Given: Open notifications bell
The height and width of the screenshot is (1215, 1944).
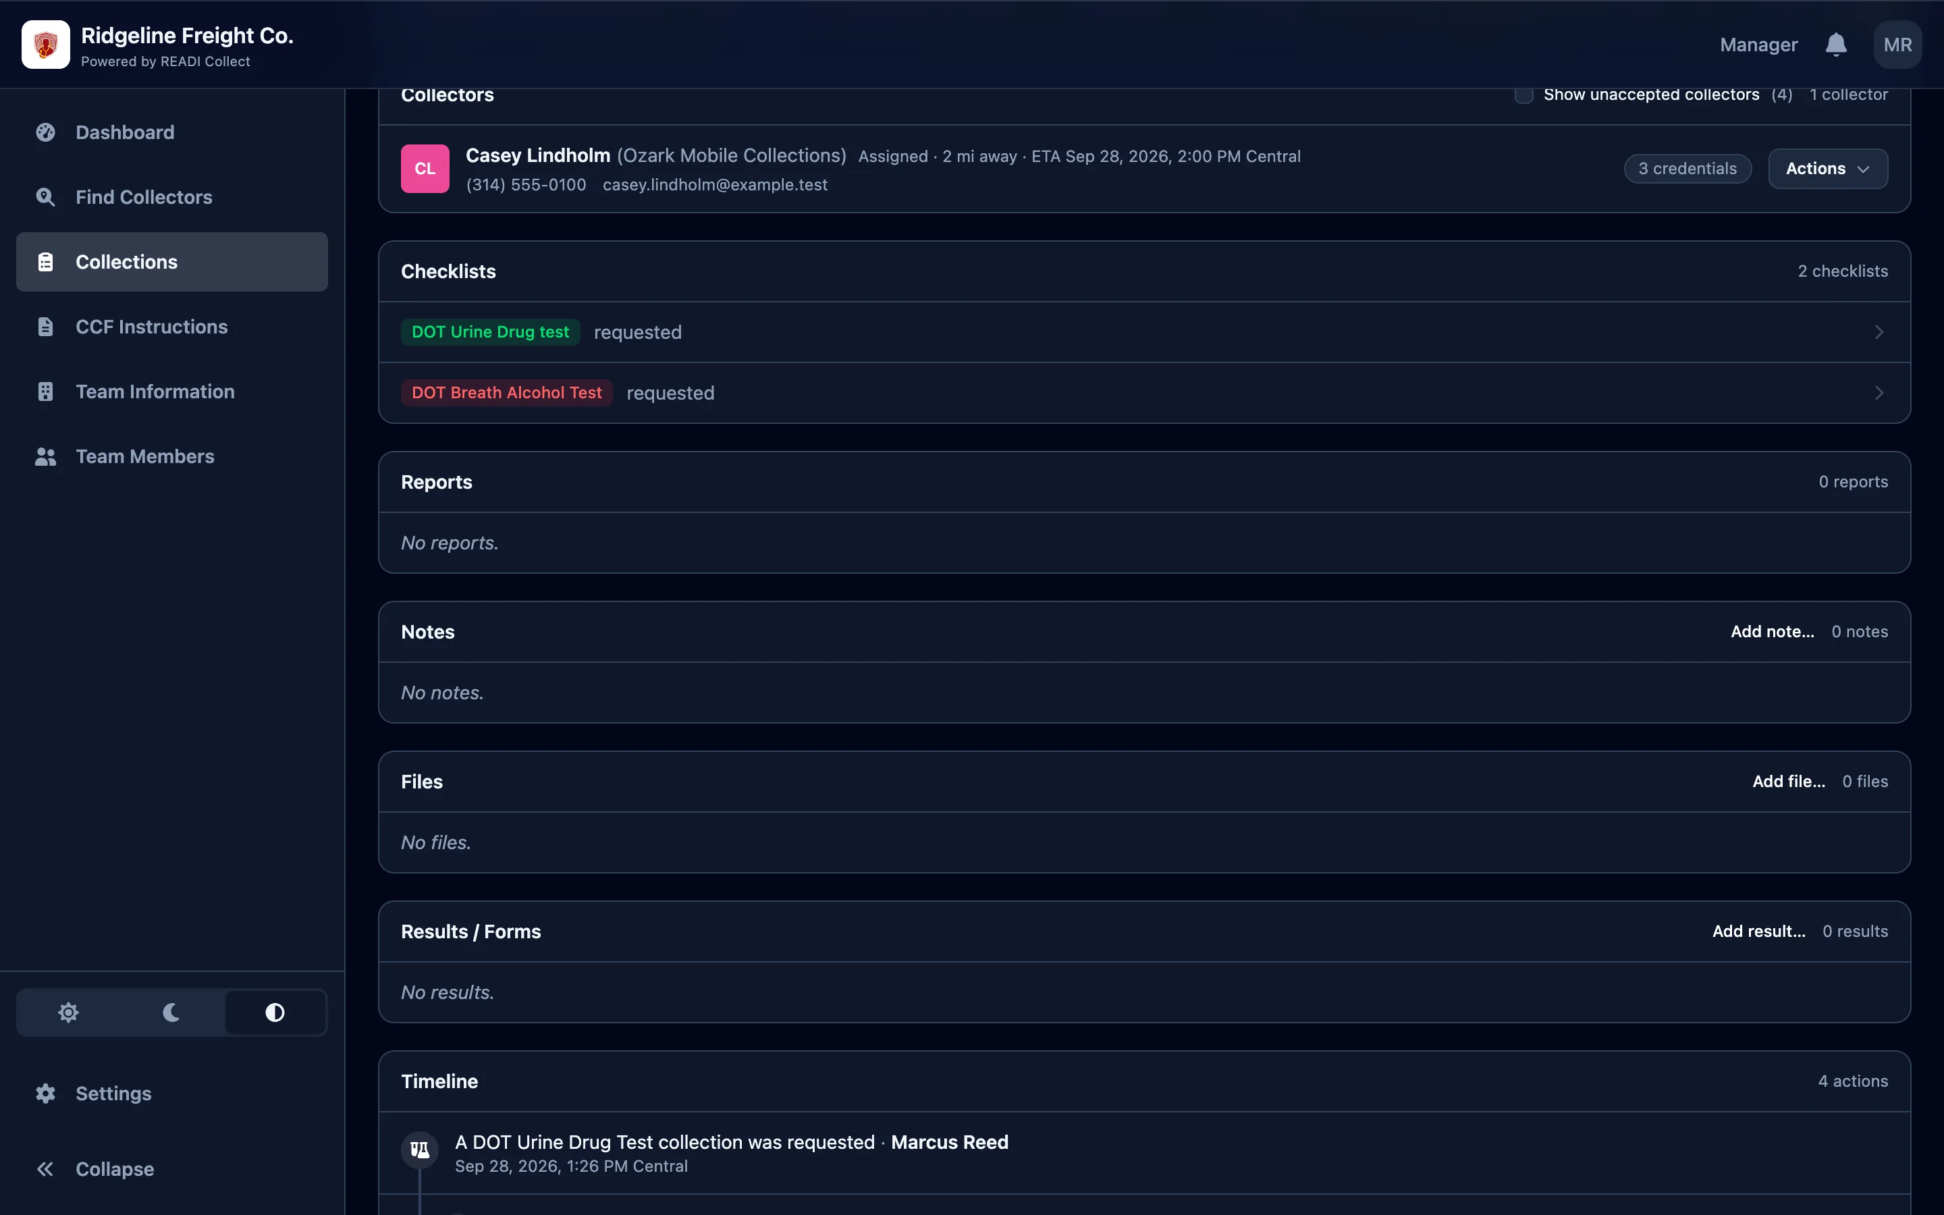Looking at the screenshot, I should 1835,44.
